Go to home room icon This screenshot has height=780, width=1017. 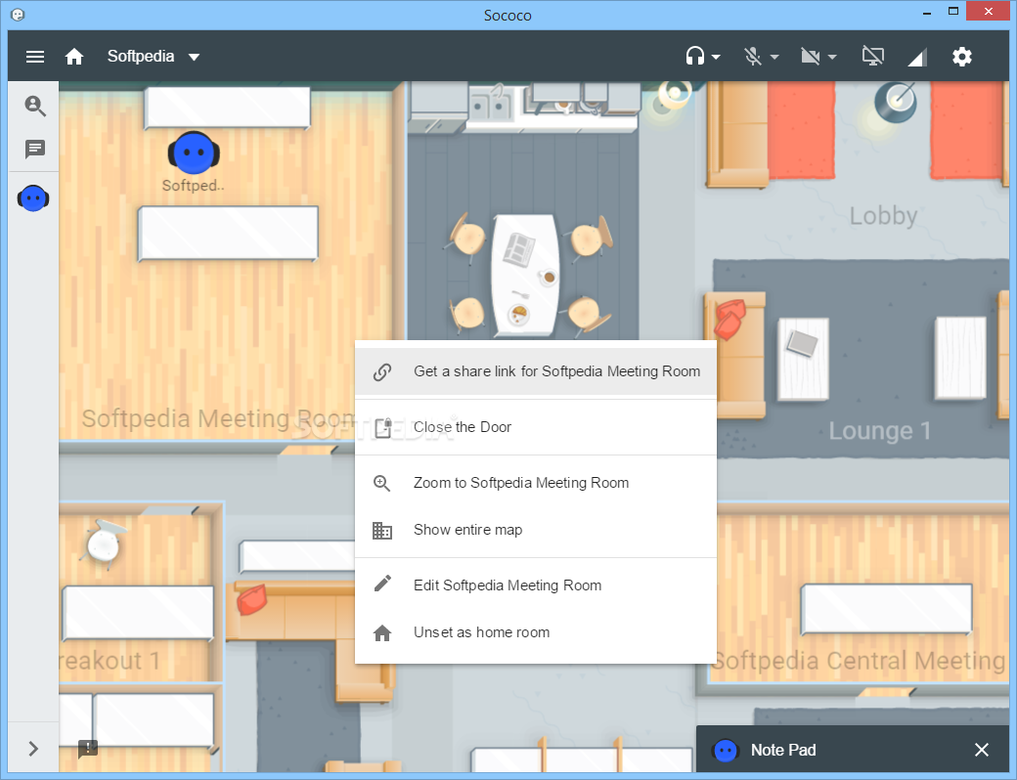[x=74, y=57]
